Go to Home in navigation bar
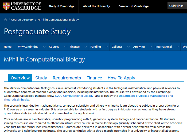This screenshot has height=134, width=187. 8,47
